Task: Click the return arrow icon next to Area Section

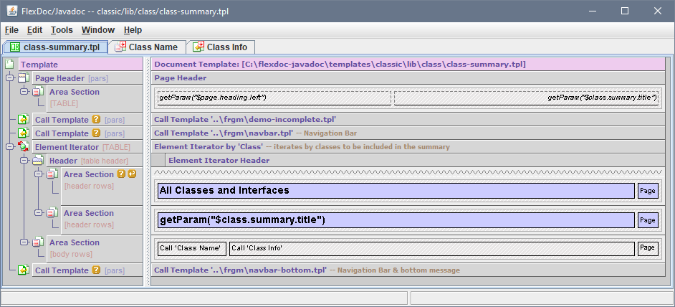Action: point(132,174)
